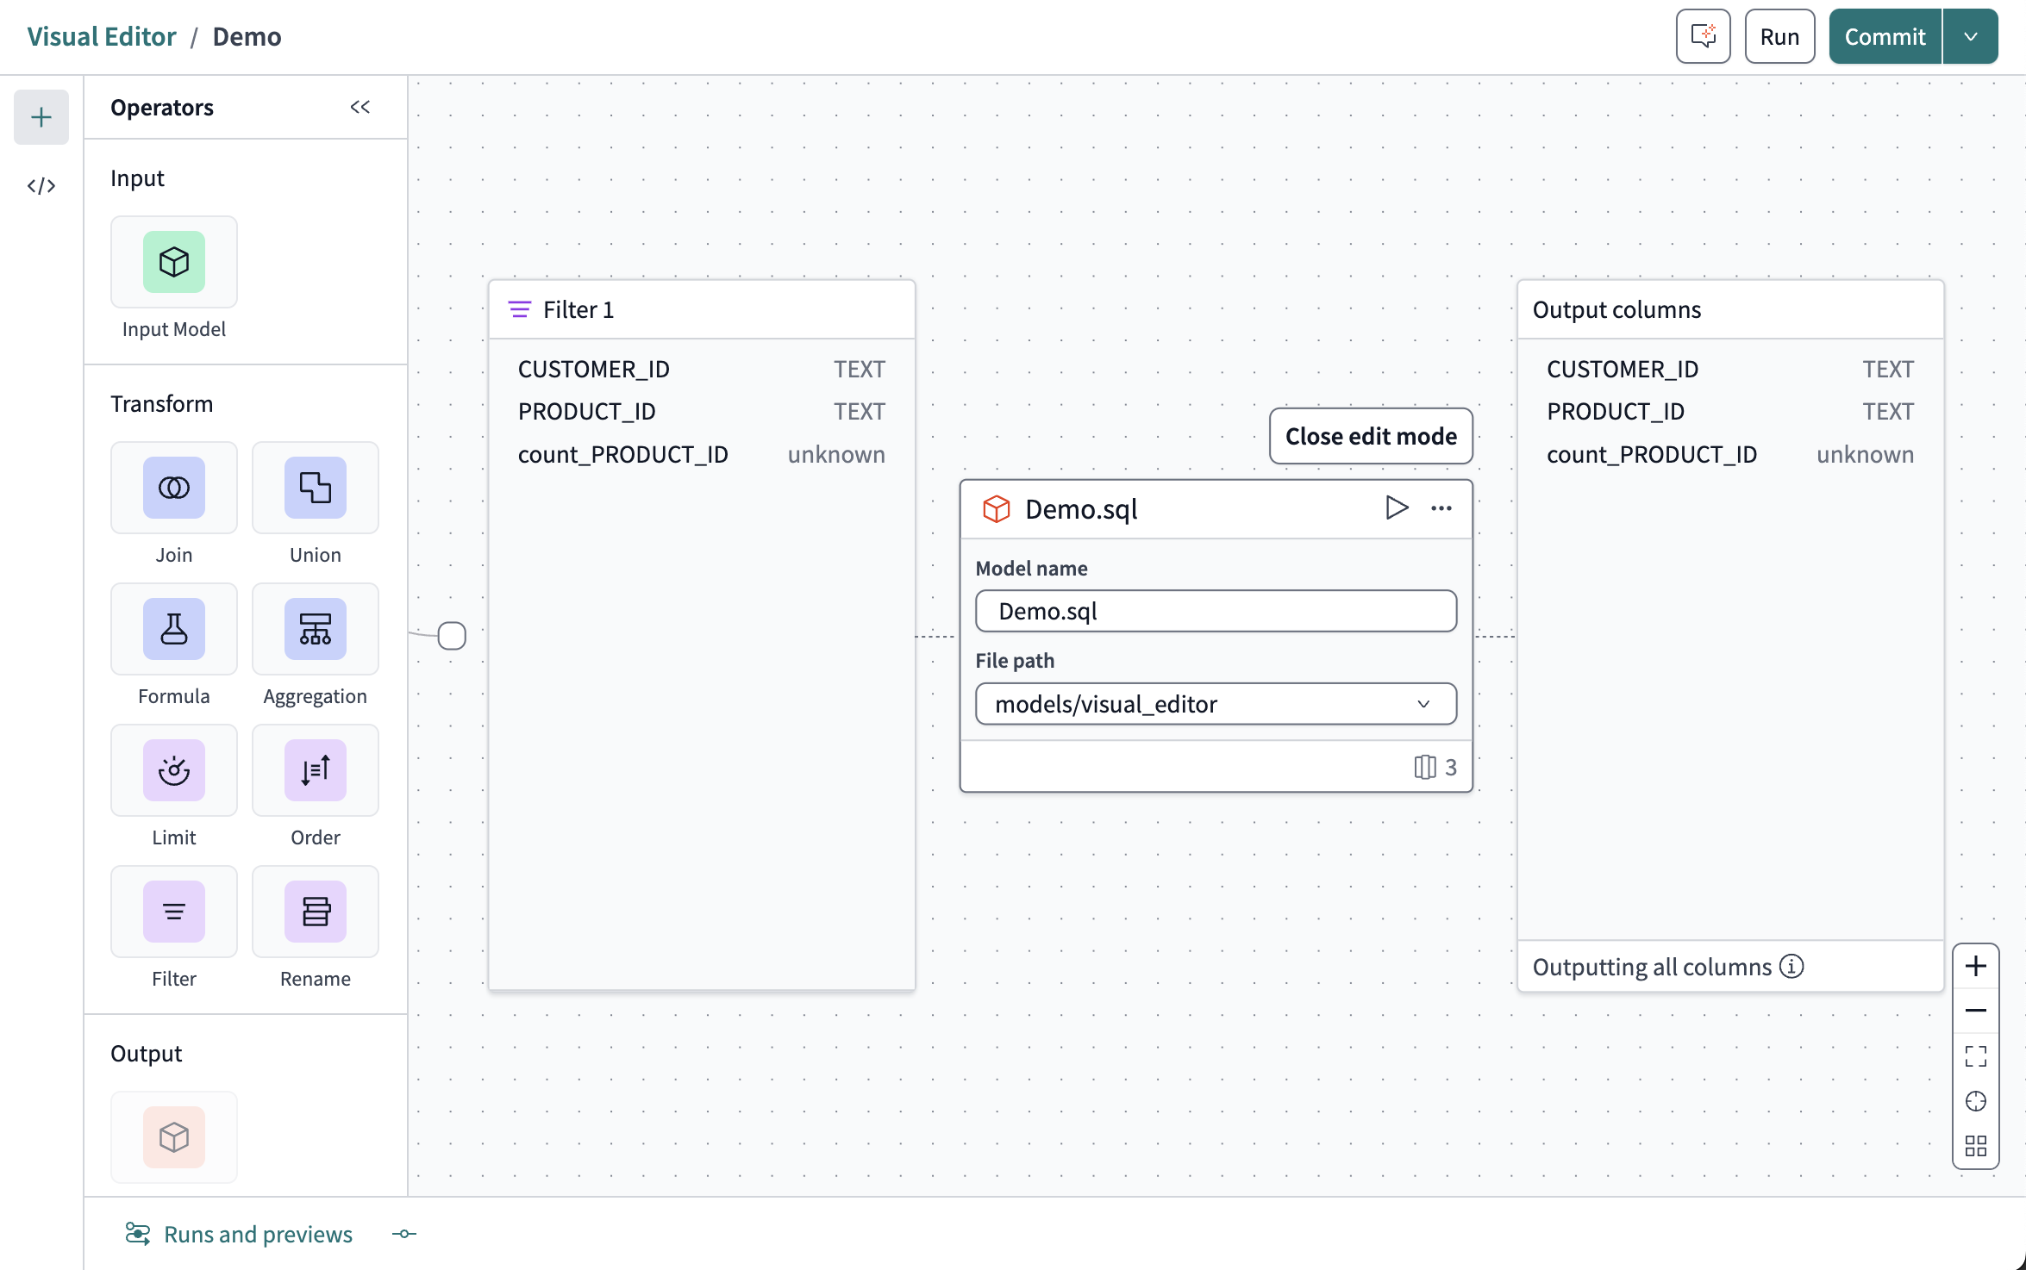
Task: Click the Join operator icon
Action: click(x=174, y=486)
